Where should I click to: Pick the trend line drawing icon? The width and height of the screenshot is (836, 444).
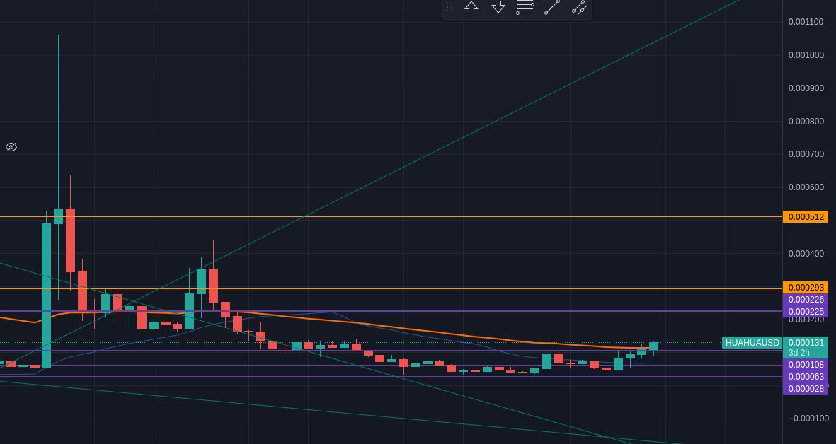553,7
